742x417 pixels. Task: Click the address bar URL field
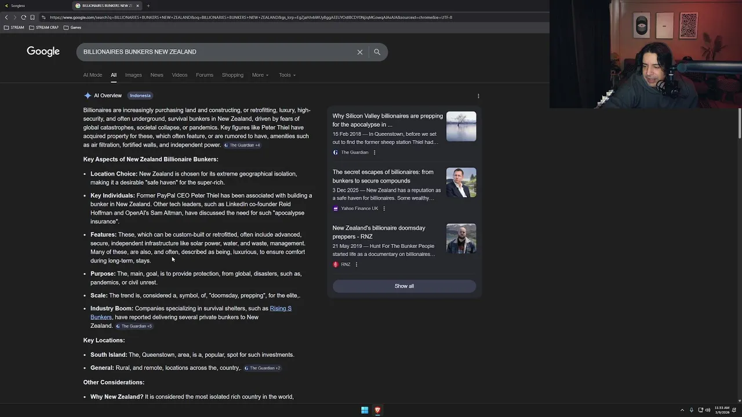tap(251, 17)
